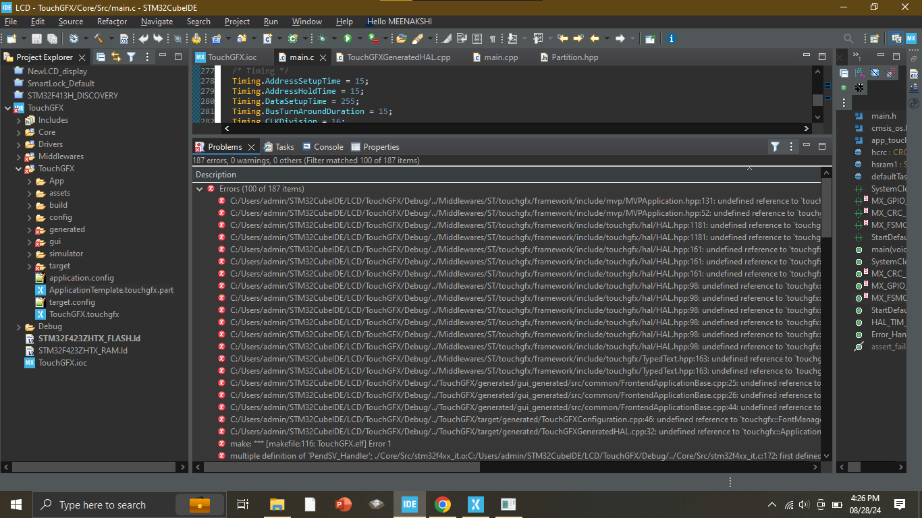Screen dimensions: 922x518
Task: Click the Debug icon in the toolbar
Action: pos(322,38)
